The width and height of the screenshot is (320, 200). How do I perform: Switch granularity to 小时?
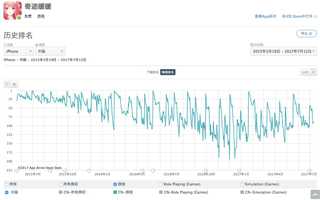(305, 72)
